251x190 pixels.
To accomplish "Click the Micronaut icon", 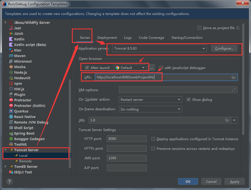I will [11, 61].
